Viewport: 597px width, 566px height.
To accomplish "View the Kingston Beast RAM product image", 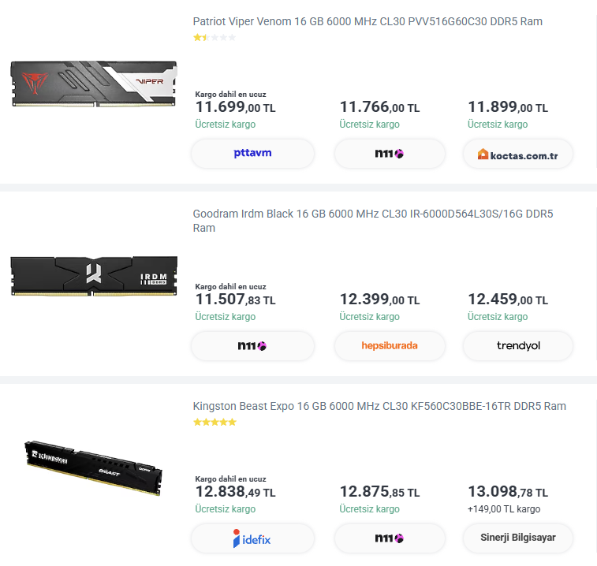I will click(94, 467).
